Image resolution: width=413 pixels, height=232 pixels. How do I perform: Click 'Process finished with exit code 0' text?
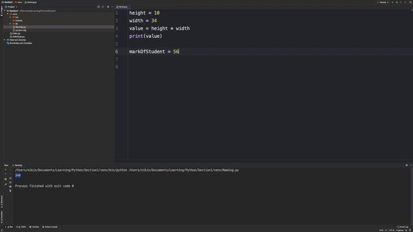[45, 186]
